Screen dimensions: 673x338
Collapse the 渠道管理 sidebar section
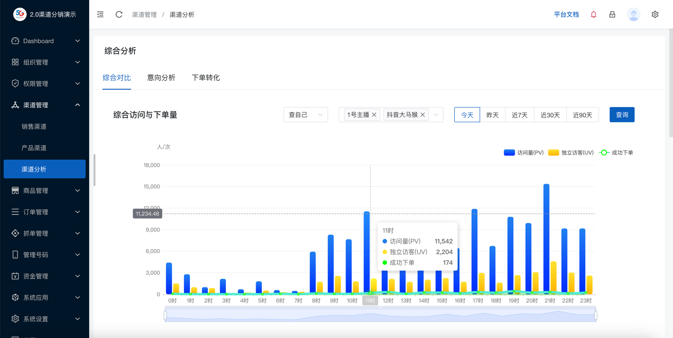pos(77,105)
